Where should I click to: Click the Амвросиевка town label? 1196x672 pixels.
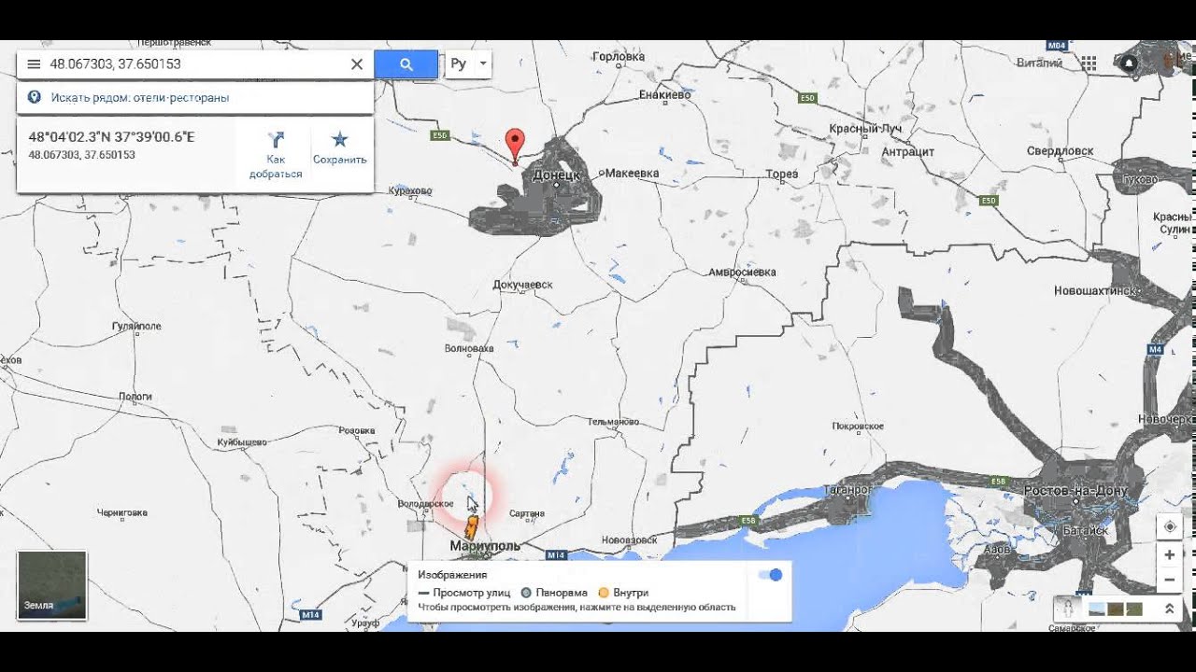pos(742,273)
